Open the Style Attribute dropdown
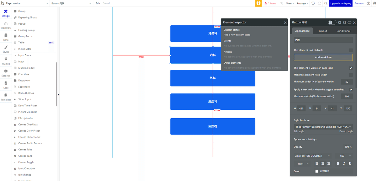This screenshot has width=376, height=181. [x=323, y=127]
